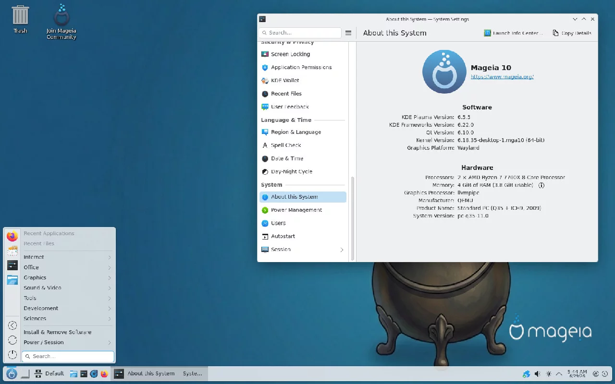Open Join Mageia Community desktop shortcut
Viewport: 615px width, 384px height.
tap(61, 22)
